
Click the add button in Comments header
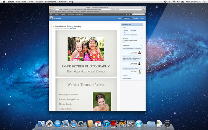click(141, 45)
